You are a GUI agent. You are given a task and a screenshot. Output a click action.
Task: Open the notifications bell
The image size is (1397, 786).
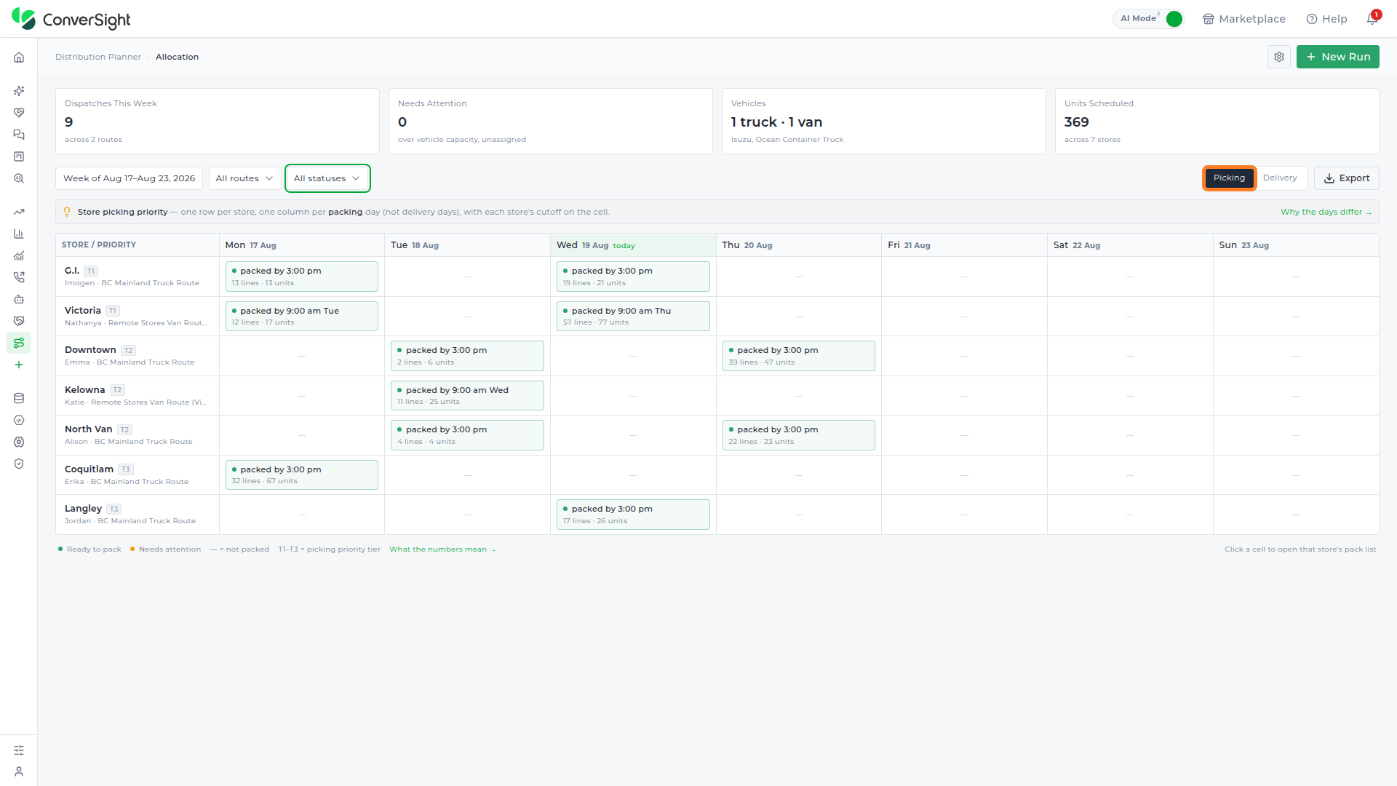click(1372, 19)
